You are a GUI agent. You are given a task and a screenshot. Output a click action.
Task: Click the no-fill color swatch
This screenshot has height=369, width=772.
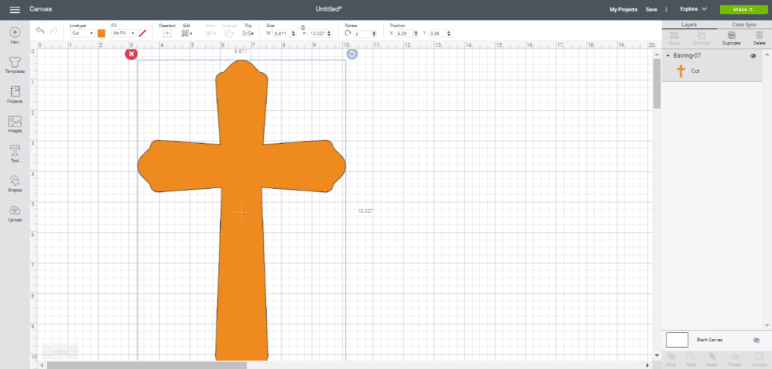[x=142, y=33]
